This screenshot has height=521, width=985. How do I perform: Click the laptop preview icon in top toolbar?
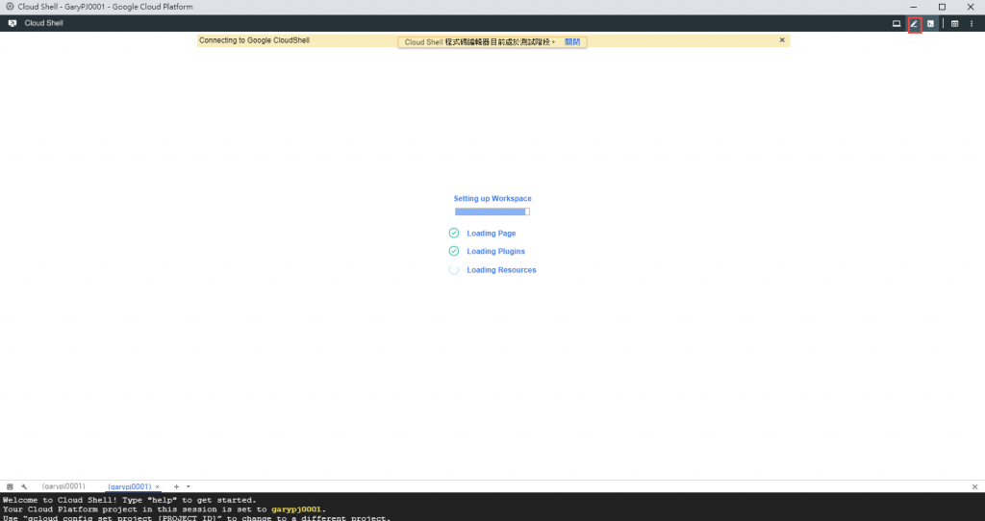point(897,24)
